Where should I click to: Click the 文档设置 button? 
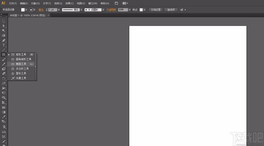[155, 9]
